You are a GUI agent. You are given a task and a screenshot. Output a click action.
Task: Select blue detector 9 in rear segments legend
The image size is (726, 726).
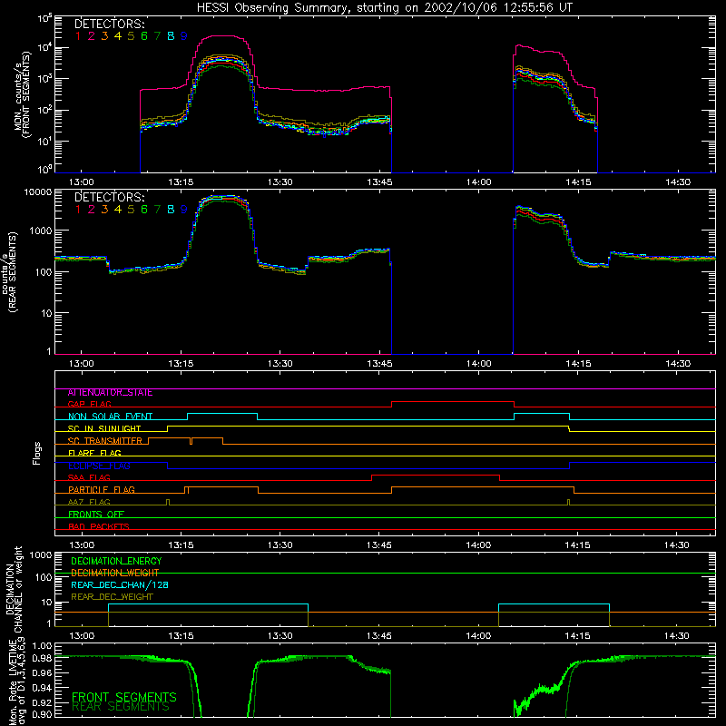coord(184,210)
